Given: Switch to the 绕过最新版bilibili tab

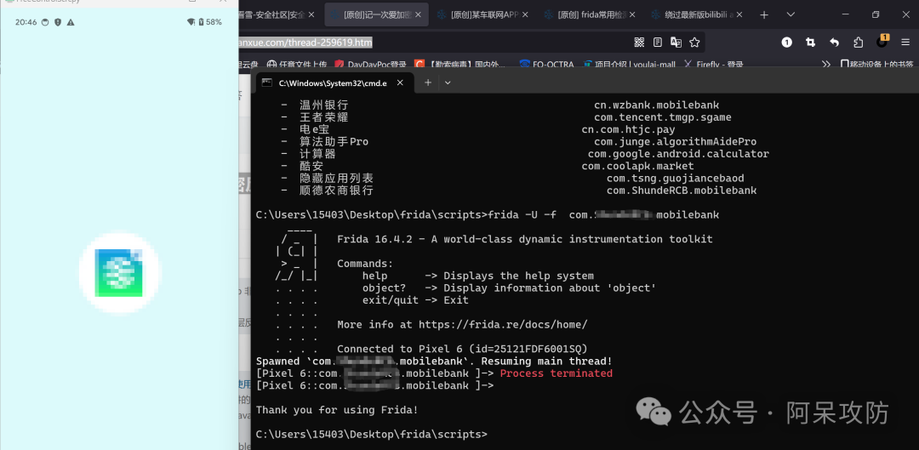Looking at the screenshot, I should [697, 14].
